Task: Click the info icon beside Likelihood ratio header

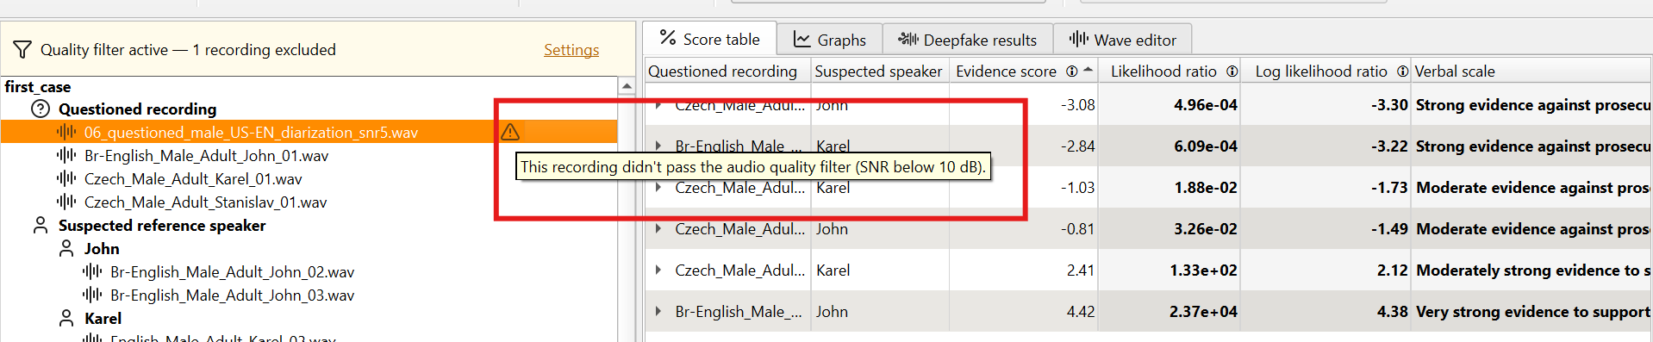Action: point(1232,72)
